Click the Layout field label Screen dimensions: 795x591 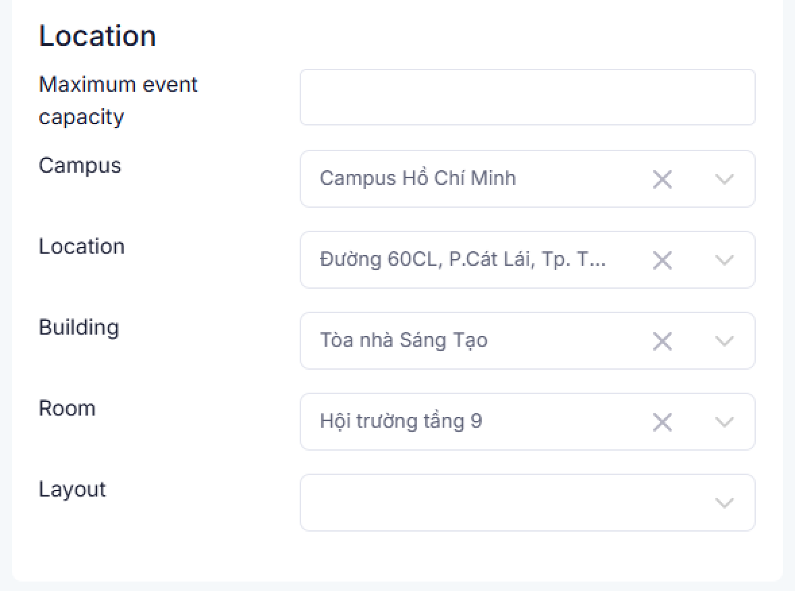click(x=72, y=489)
